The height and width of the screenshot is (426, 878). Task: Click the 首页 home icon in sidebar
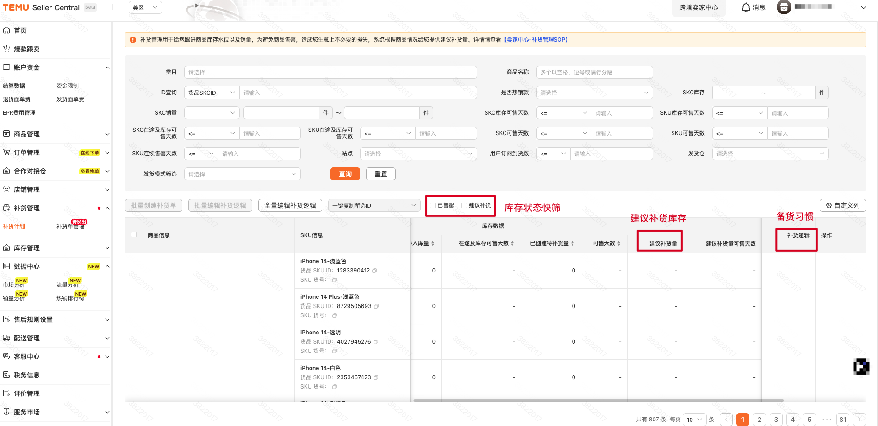click(6, 31)
